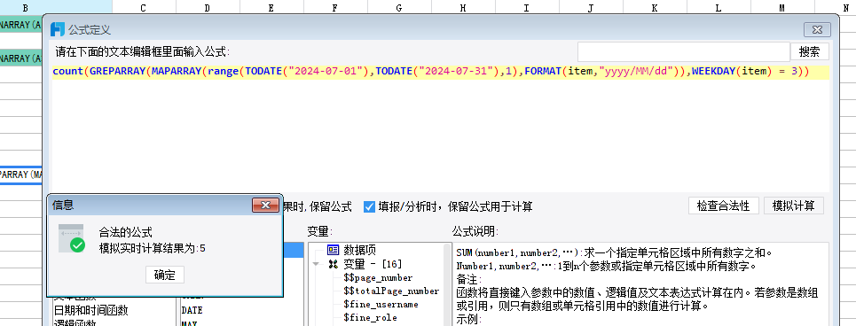Click the WEEKDAY function name in formula

tap(712, 72)
